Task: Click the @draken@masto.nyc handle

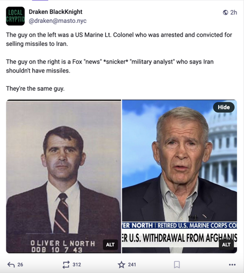Action: click(x=58, y=21)
